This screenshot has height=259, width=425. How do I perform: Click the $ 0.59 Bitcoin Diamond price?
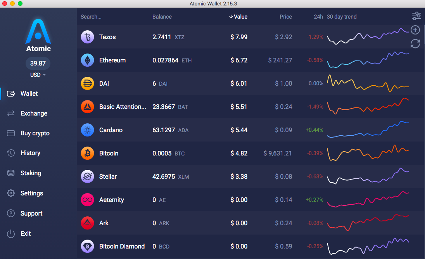pyautogui.click(x=283, y=247)
